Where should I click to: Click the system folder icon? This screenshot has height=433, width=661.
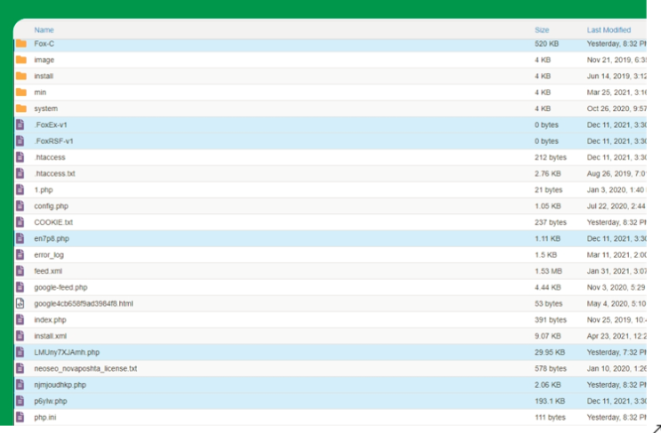21,108
